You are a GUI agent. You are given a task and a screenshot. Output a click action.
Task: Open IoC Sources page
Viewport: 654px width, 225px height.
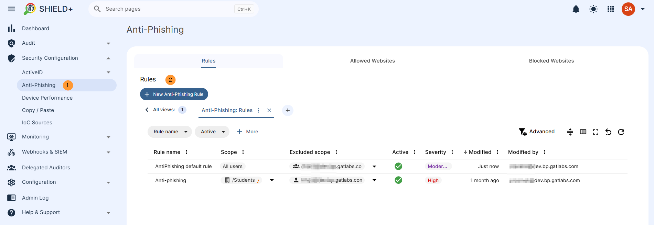click(37, 123)
